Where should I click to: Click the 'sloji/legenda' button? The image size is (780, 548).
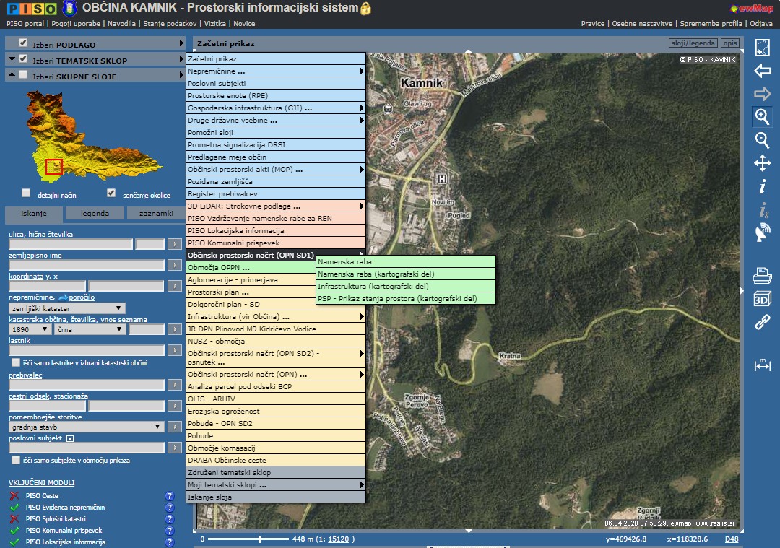pos(692,43)
